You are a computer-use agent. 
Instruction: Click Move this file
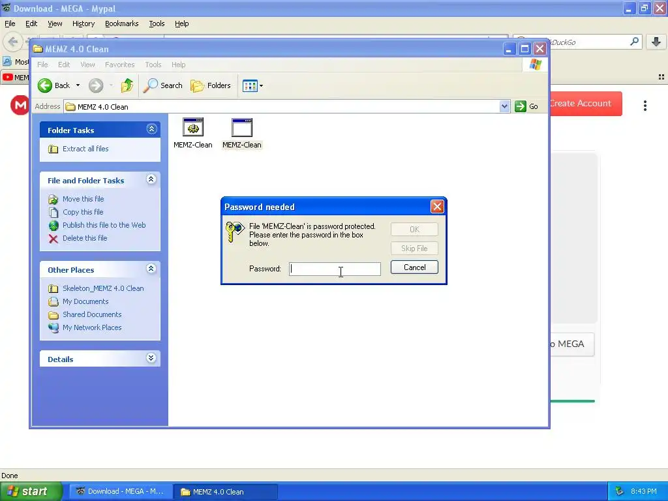tap(83, 199)
